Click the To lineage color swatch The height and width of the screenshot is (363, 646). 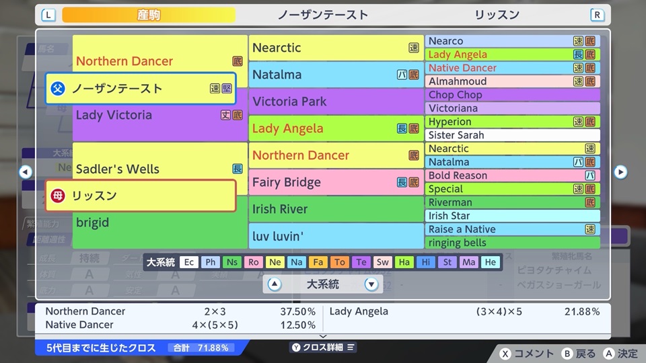[339, 262]
